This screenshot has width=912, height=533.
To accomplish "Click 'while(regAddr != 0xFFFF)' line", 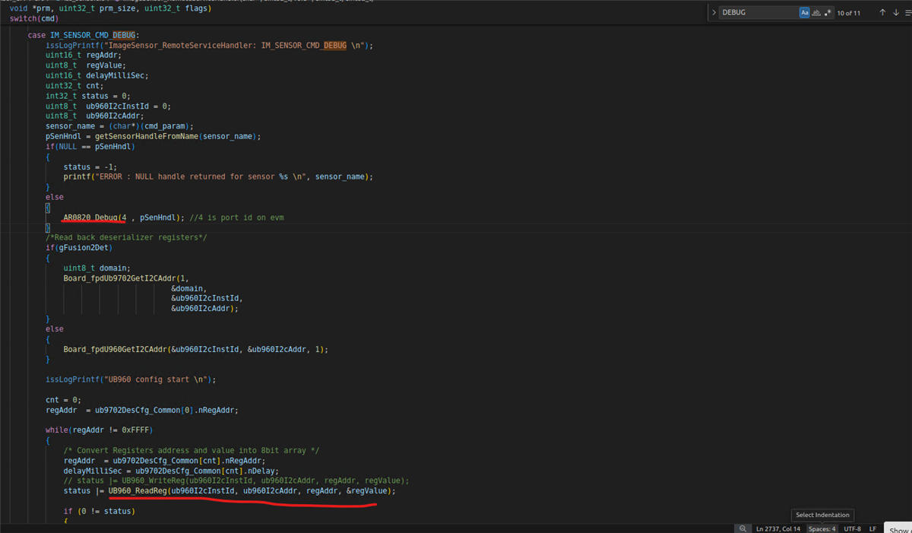I will click(x=100, y=430).
